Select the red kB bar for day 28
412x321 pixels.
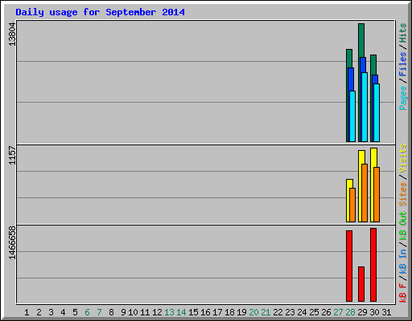coord(349,266)
